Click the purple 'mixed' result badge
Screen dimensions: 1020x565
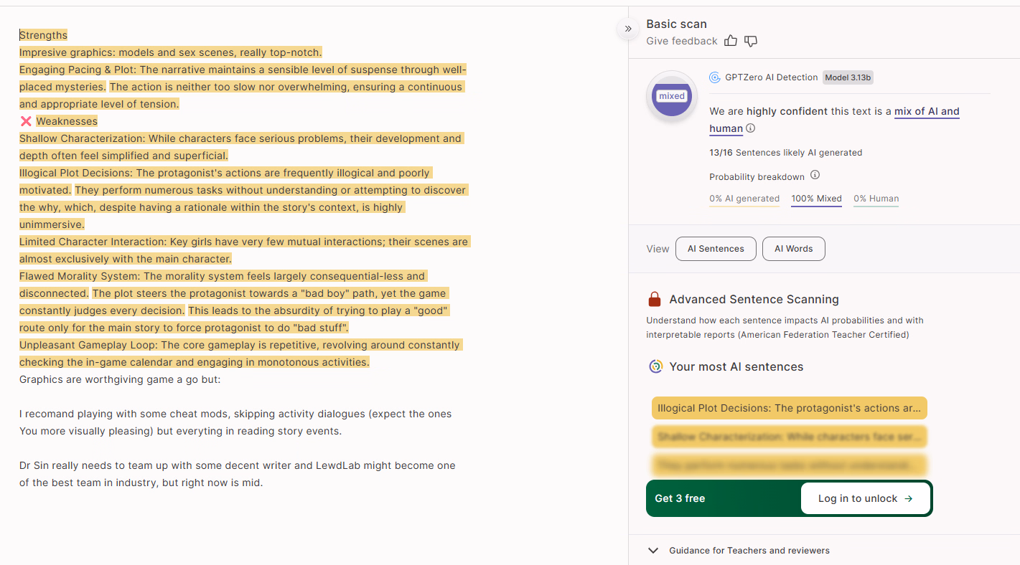672,96
